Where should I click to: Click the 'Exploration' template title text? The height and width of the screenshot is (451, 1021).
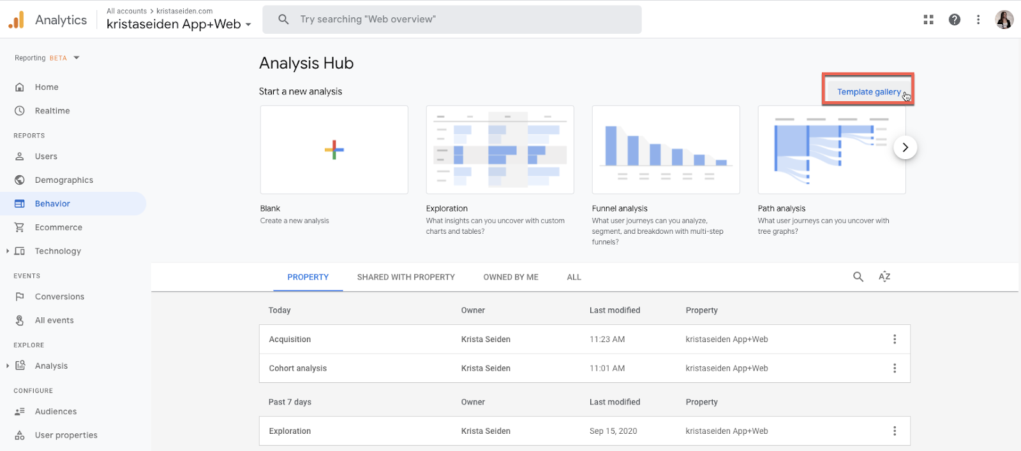[x=447, y=208]
